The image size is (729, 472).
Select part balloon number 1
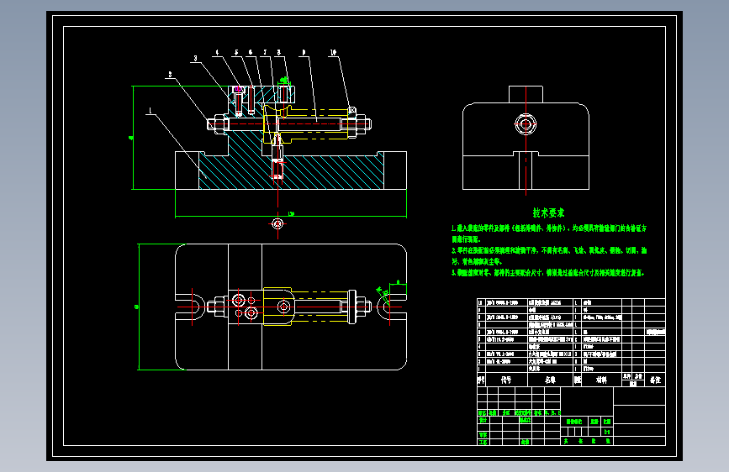(150, 111)
